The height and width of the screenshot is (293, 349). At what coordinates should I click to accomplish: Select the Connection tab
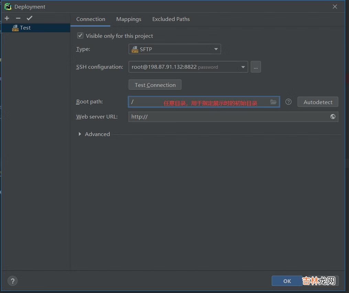click(91, 19)
